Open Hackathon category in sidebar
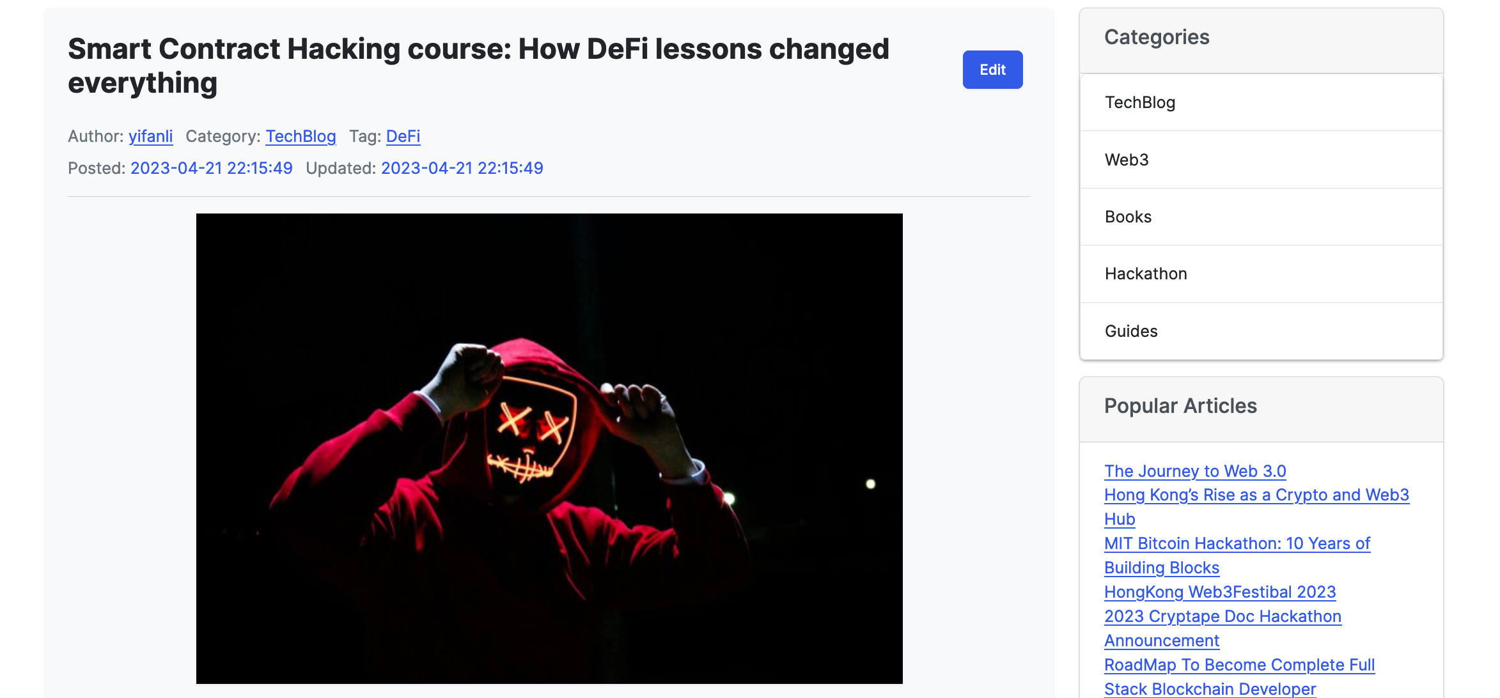This screenshot has width=1500, height=698. pyautogui.click(x=1261, y=274)
